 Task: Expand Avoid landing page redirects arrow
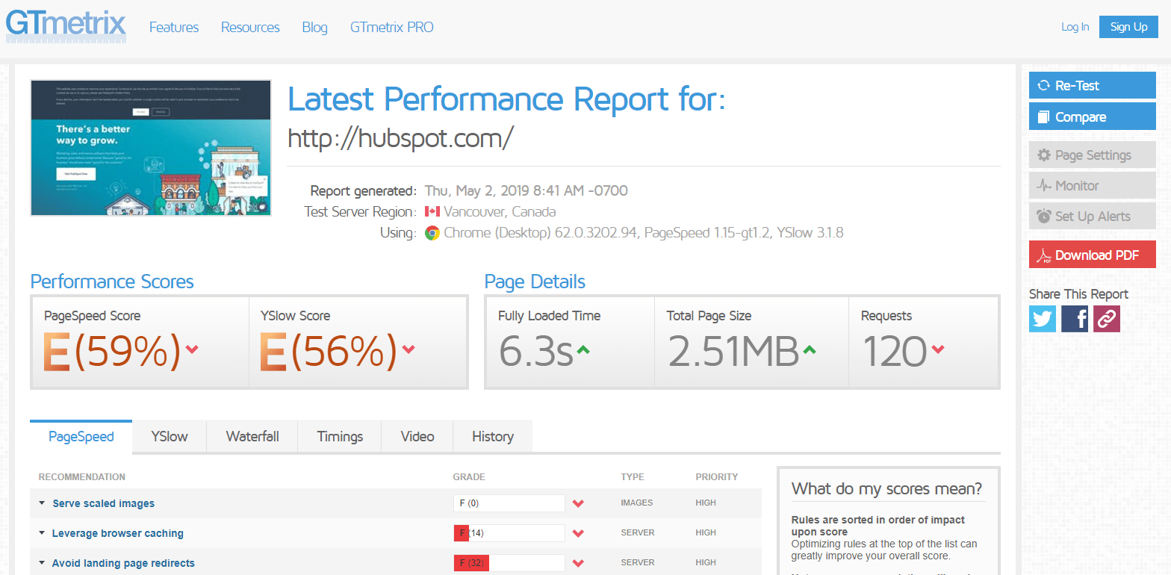click(x=42, y=563)
